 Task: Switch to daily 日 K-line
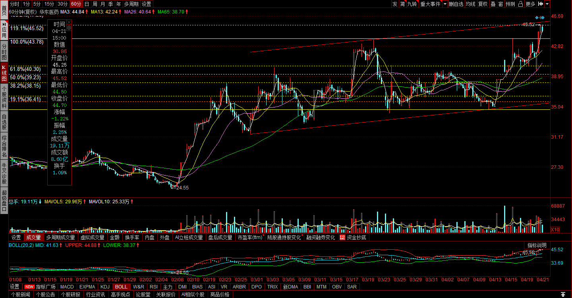87,4
